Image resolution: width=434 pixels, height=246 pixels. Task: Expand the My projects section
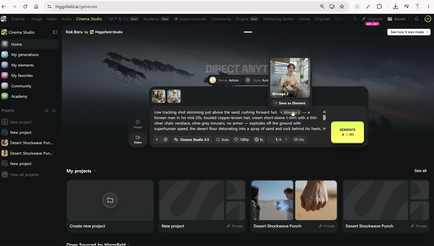81,171
